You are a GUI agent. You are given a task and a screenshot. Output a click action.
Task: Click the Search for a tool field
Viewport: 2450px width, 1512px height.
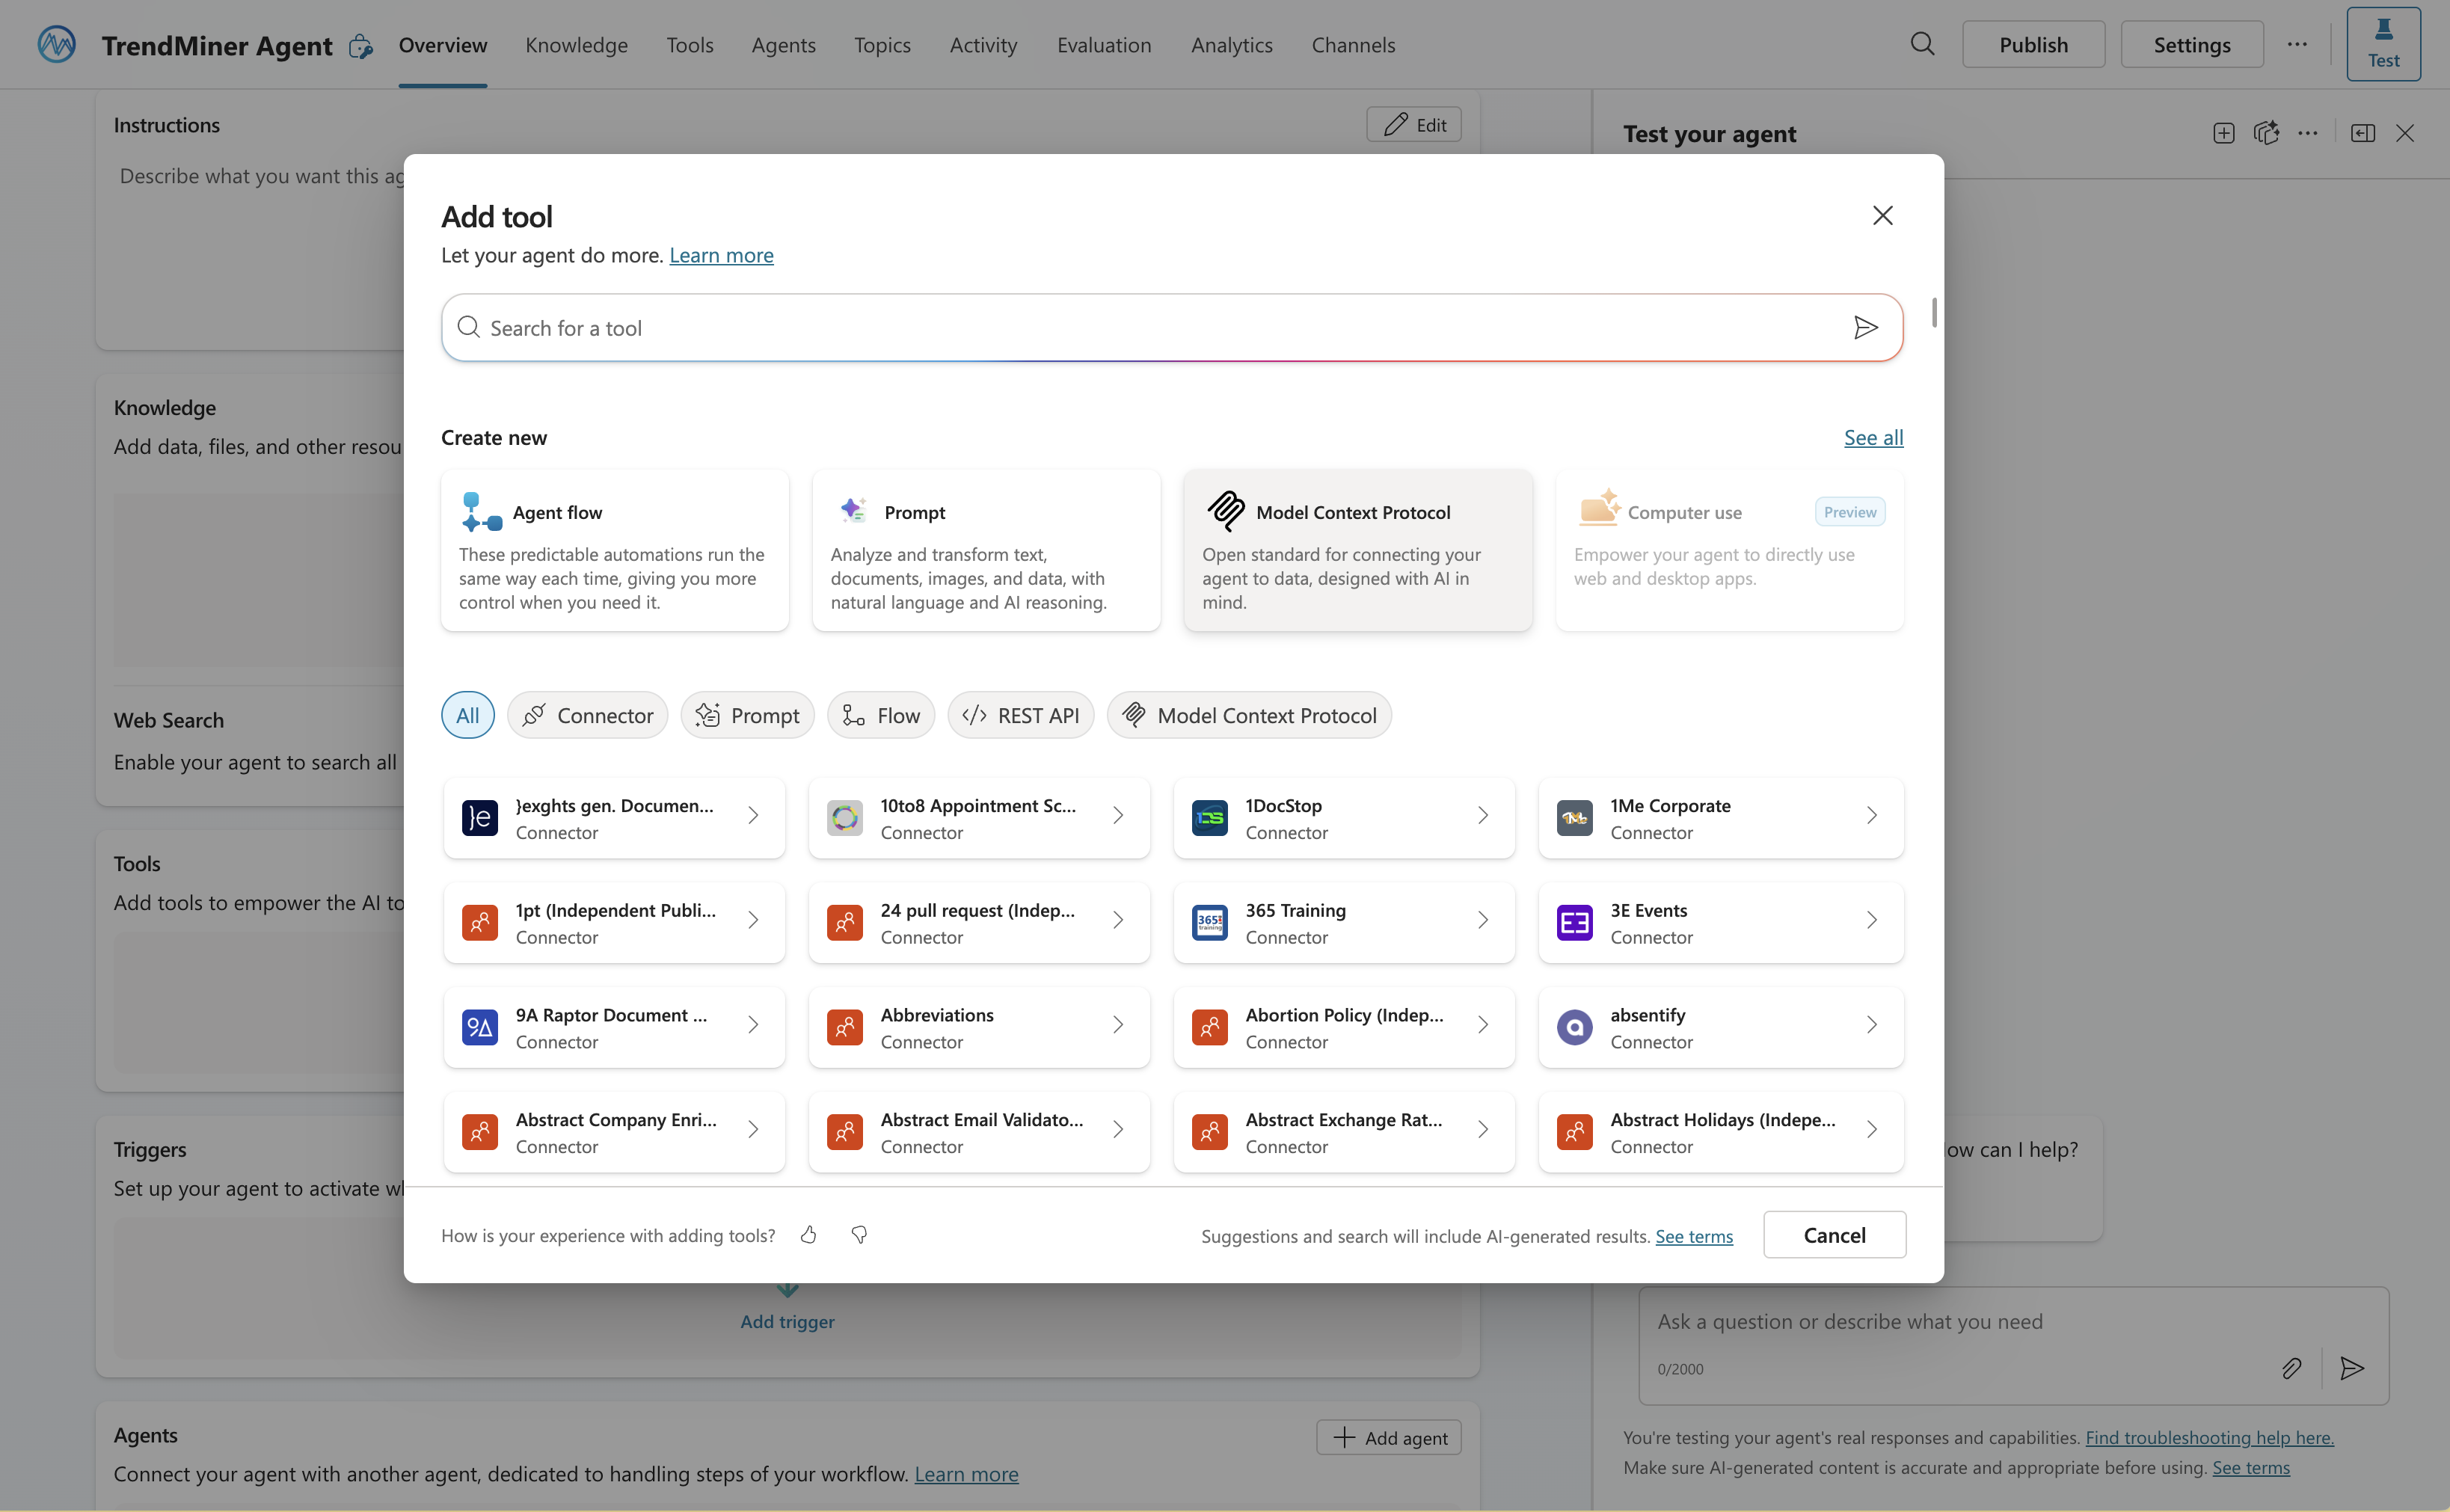(1172, 328)
